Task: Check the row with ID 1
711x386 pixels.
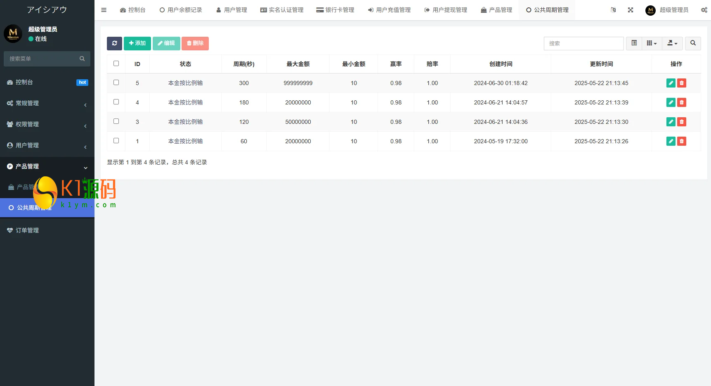Action: [116, 141]
